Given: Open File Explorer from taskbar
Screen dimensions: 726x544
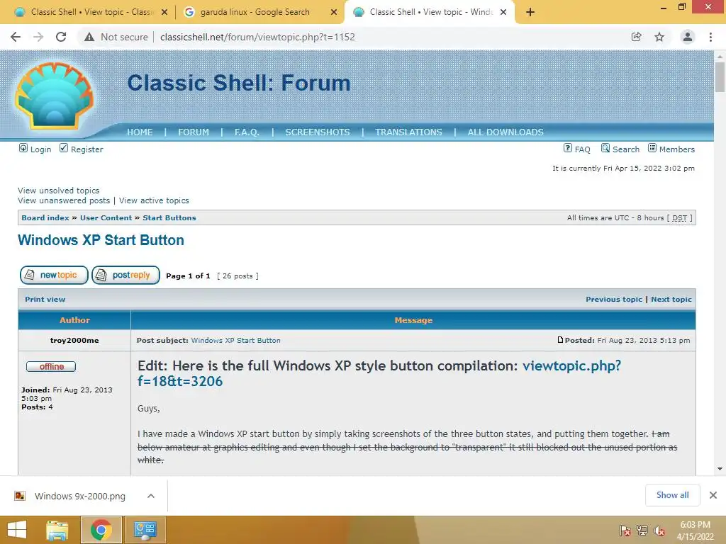Looking at the screenshot, I should click(57, 530).
